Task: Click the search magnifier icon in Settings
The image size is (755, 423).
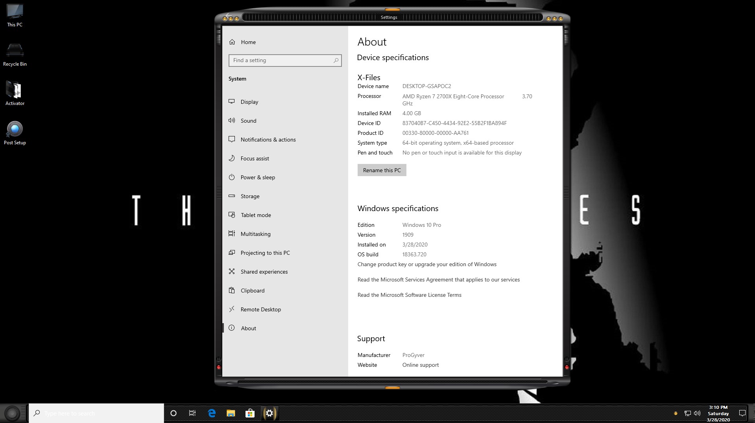Action: 336,60
